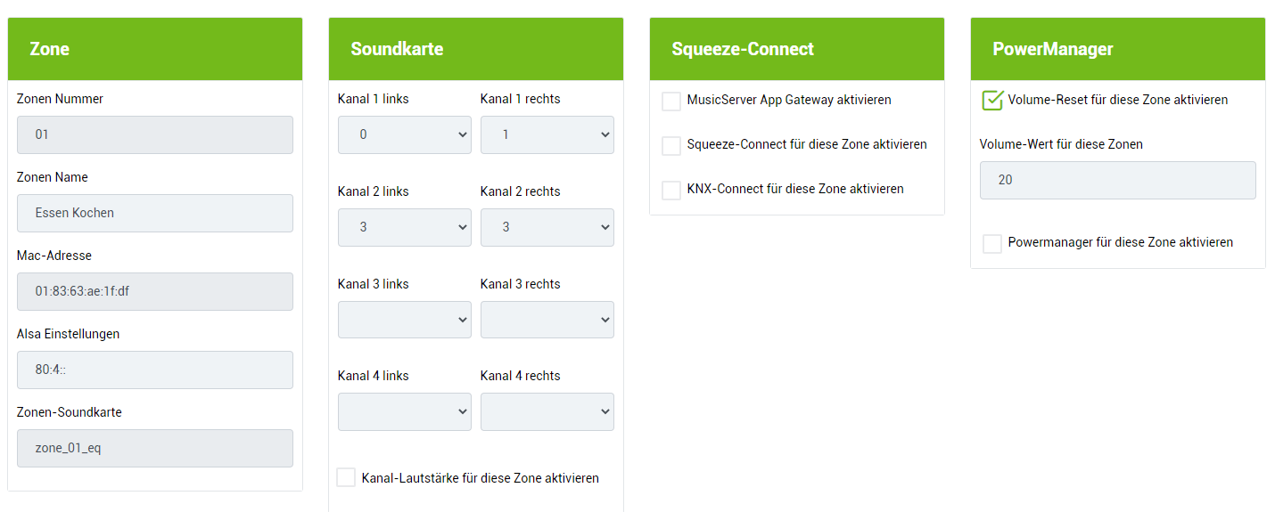Click the Alsa Einstellungen field
This screenshot has height=512, width=1275.
click(x=155, y=370)
